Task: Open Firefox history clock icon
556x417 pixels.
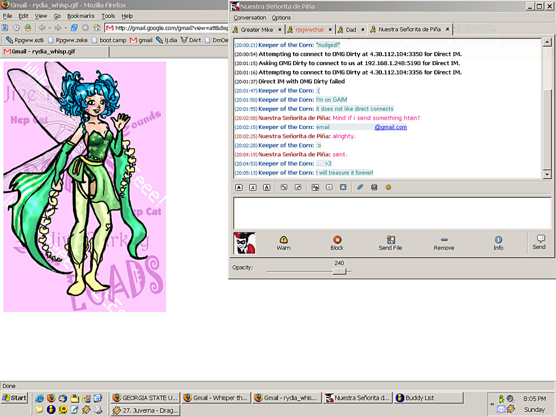Action: (x=16, y=28)
